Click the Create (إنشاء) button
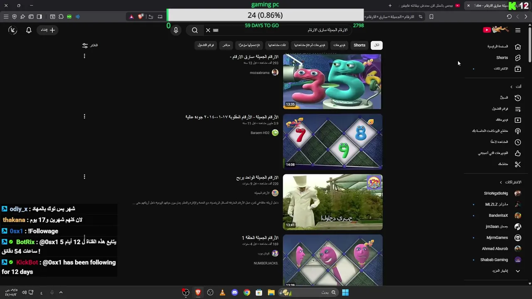Viewport: 532px width, 299px height. 48,30
